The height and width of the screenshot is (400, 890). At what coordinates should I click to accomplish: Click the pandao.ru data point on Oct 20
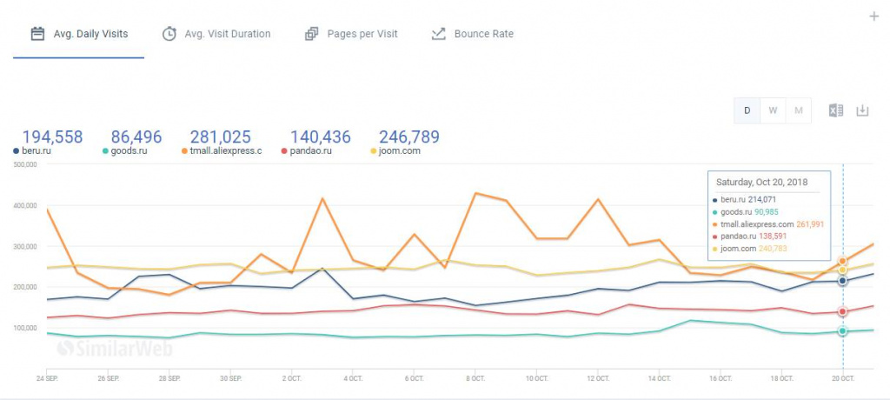pos(842,311)
